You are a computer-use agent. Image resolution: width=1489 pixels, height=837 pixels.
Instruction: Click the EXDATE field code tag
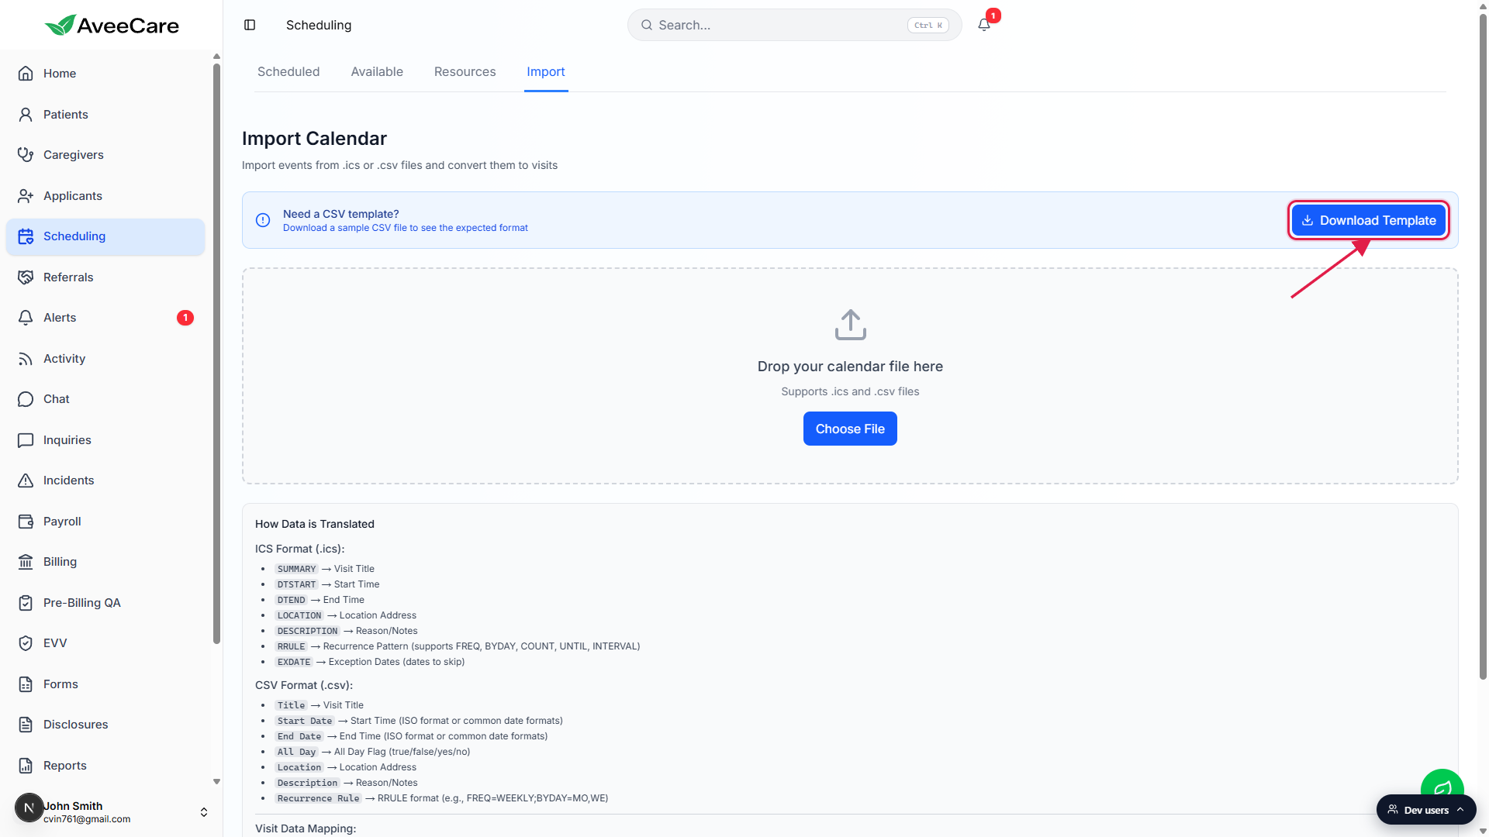294,662
